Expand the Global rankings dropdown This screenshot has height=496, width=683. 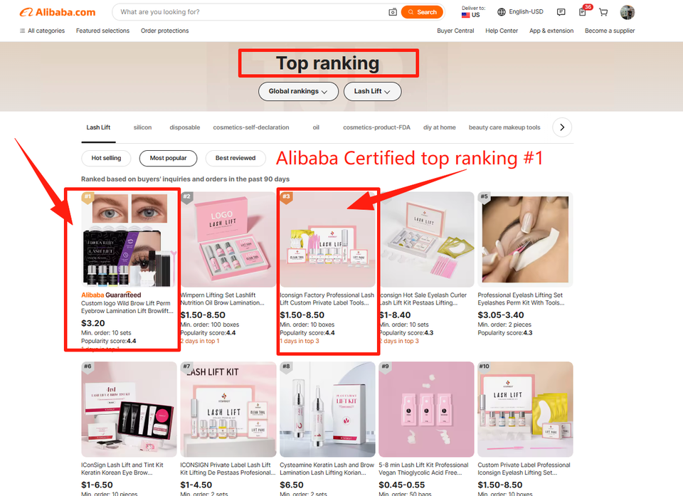pyautogui.click(x=298, y=92)
